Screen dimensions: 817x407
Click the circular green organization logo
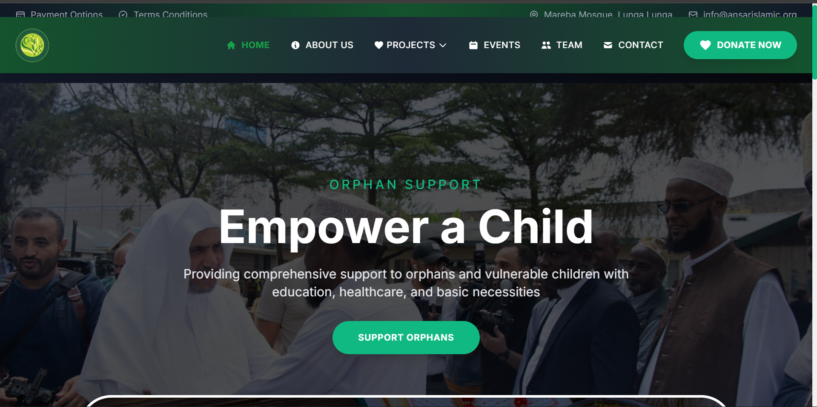[32, 45]
